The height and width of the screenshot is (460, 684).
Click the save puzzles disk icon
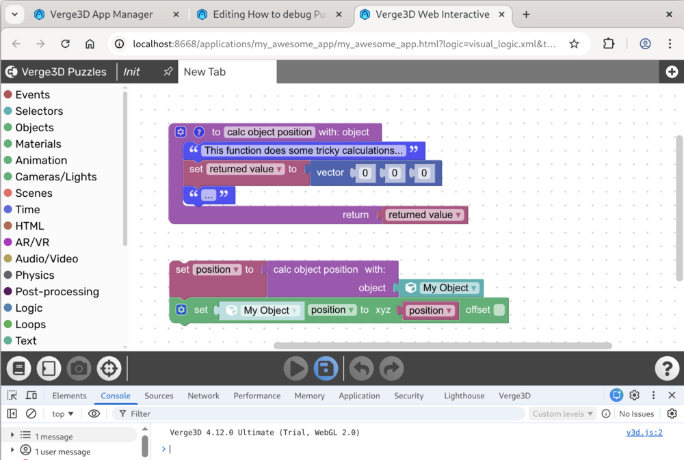point(326,368)
